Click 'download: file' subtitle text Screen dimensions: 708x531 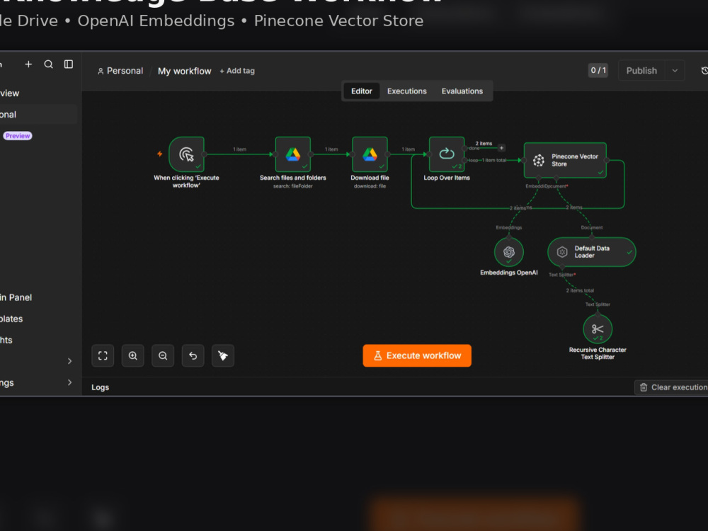370,186
